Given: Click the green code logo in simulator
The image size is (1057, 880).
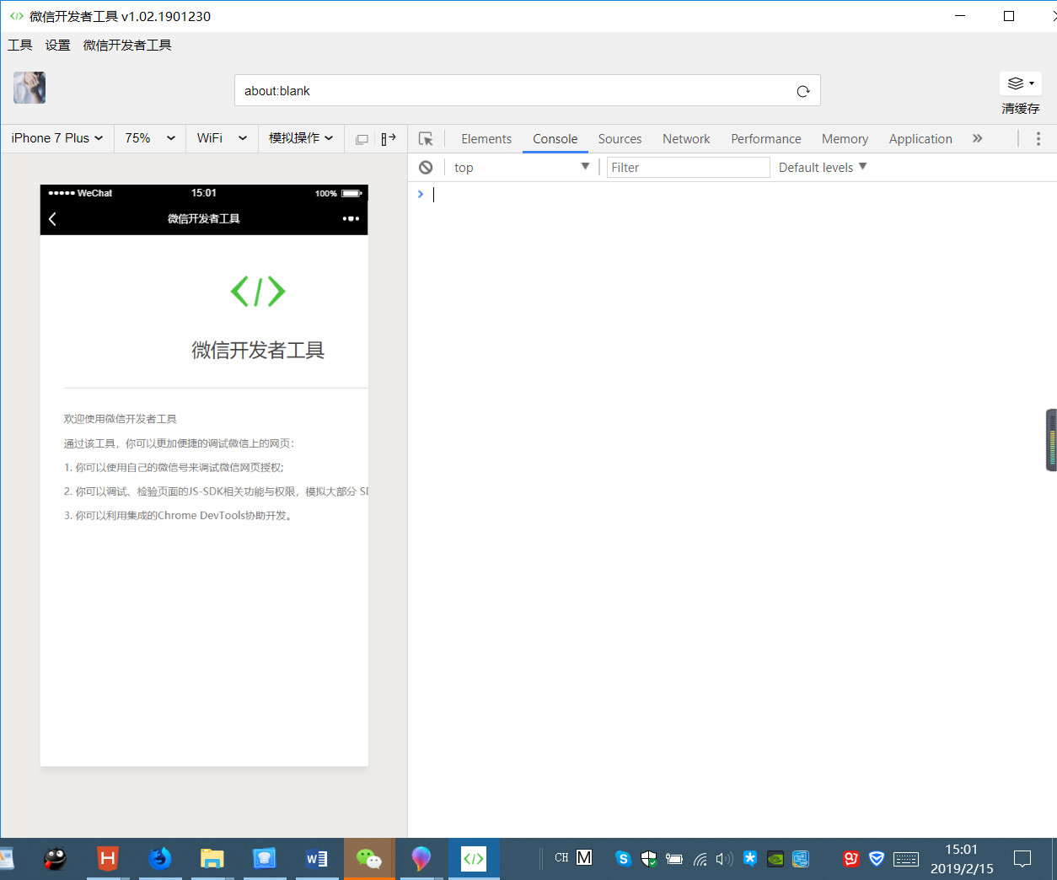Looking at the screenshot, I should click(x=258, y=292).
